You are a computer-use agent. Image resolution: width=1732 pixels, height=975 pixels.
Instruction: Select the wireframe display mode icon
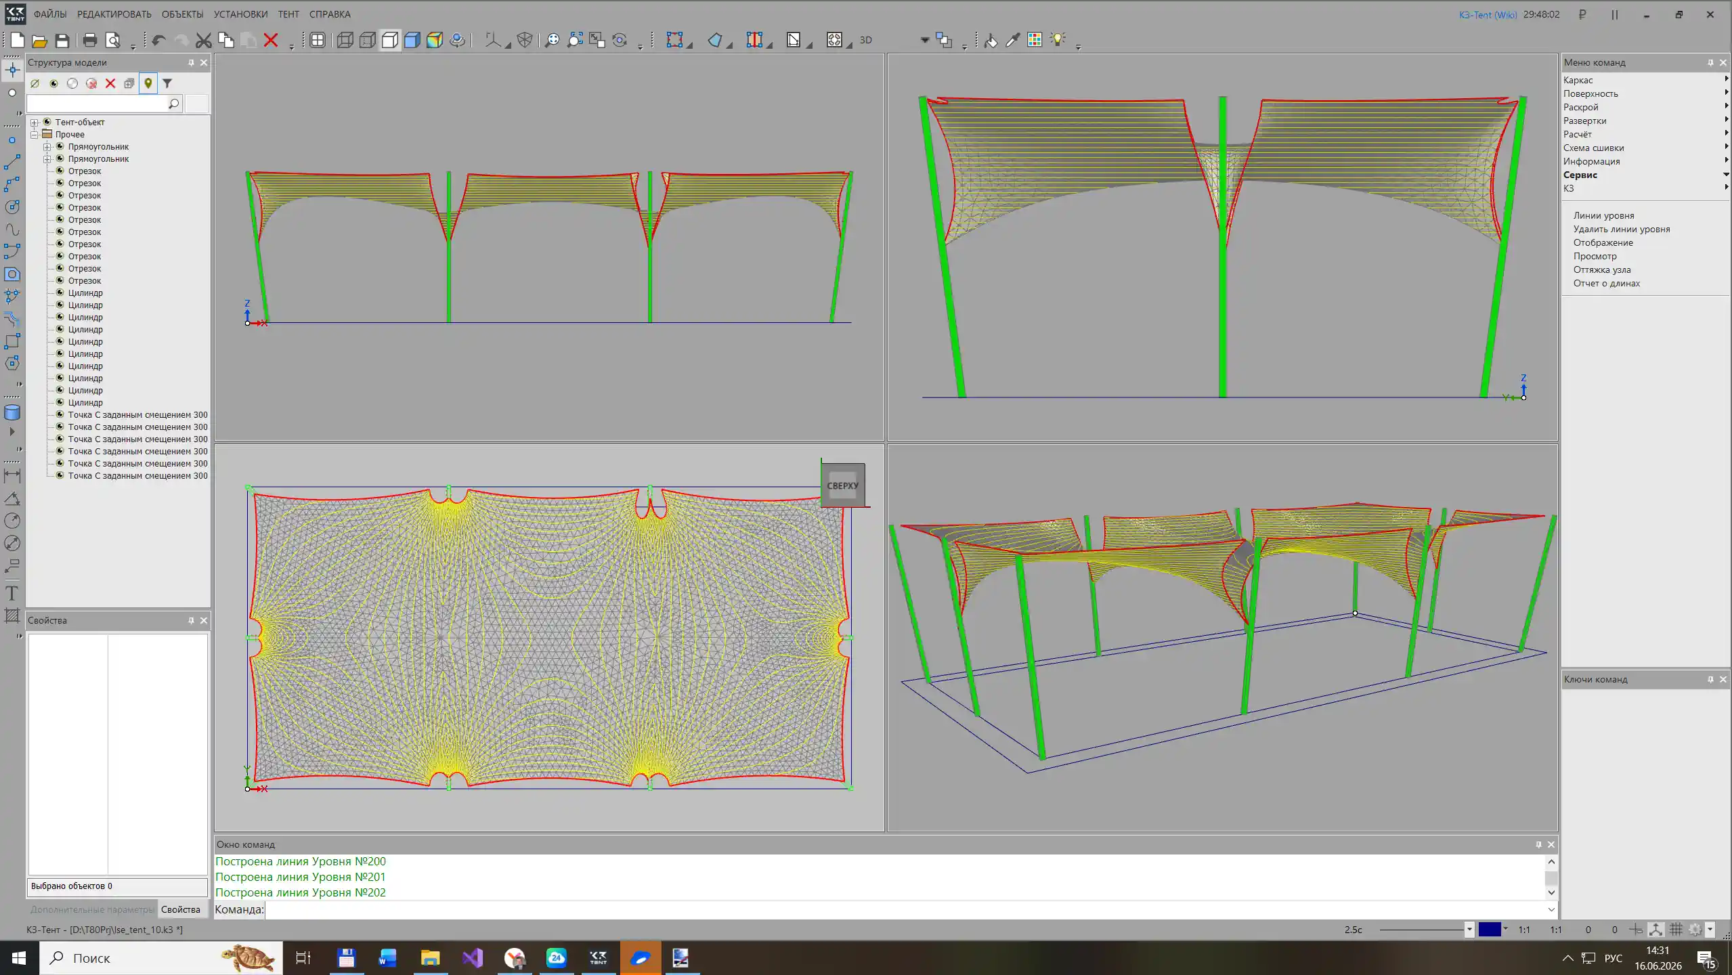345,40
